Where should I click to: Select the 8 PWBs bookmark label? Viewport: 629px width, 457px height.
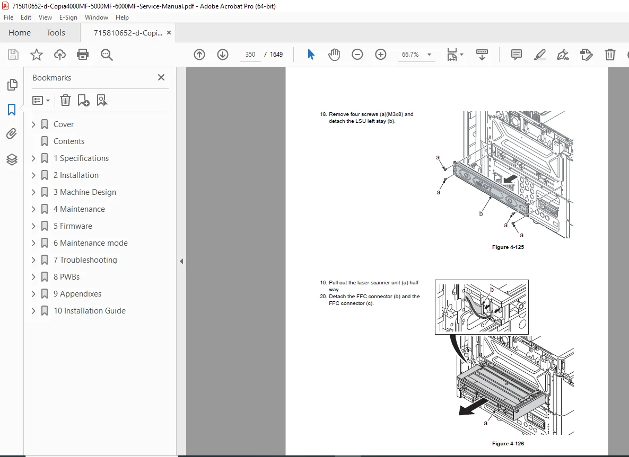[66, 277]
